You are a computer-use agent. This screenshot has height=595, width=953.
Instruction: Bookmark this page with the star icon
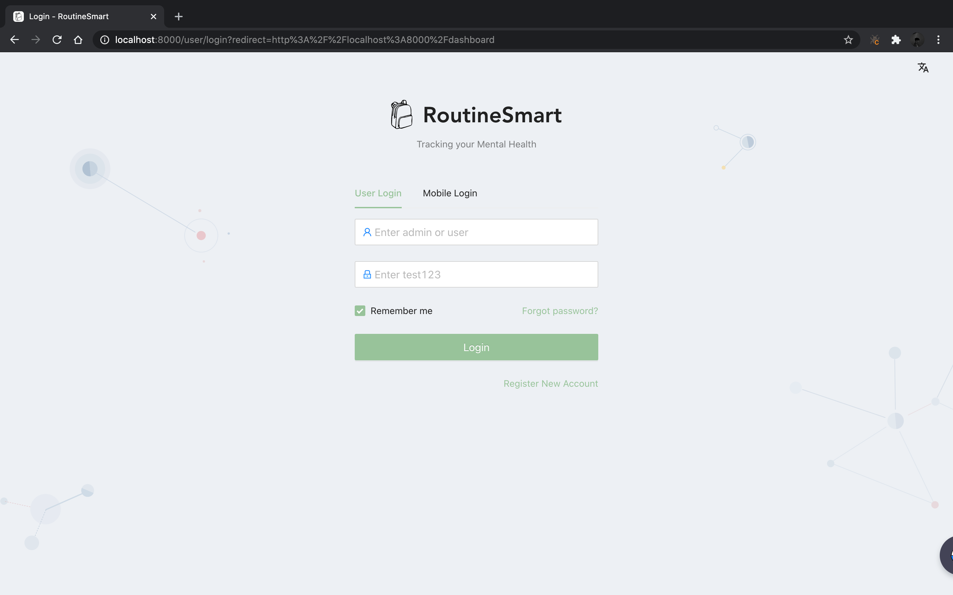point(848,40)
